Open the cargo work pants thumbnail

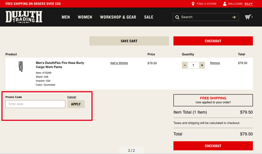tap(21, 66)
